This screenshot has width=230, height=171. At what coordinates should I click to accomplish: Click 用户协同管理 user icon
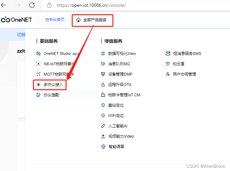[x=168, y=74]
